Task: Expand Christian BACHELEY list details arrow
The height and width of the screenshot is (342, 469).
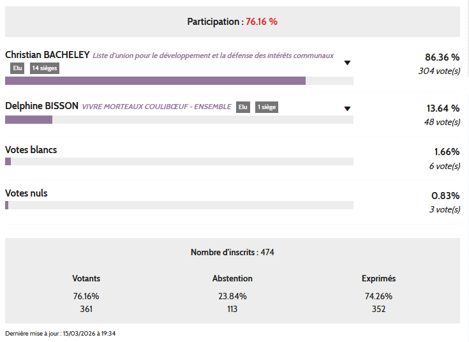Action: (x=347, y=63)
